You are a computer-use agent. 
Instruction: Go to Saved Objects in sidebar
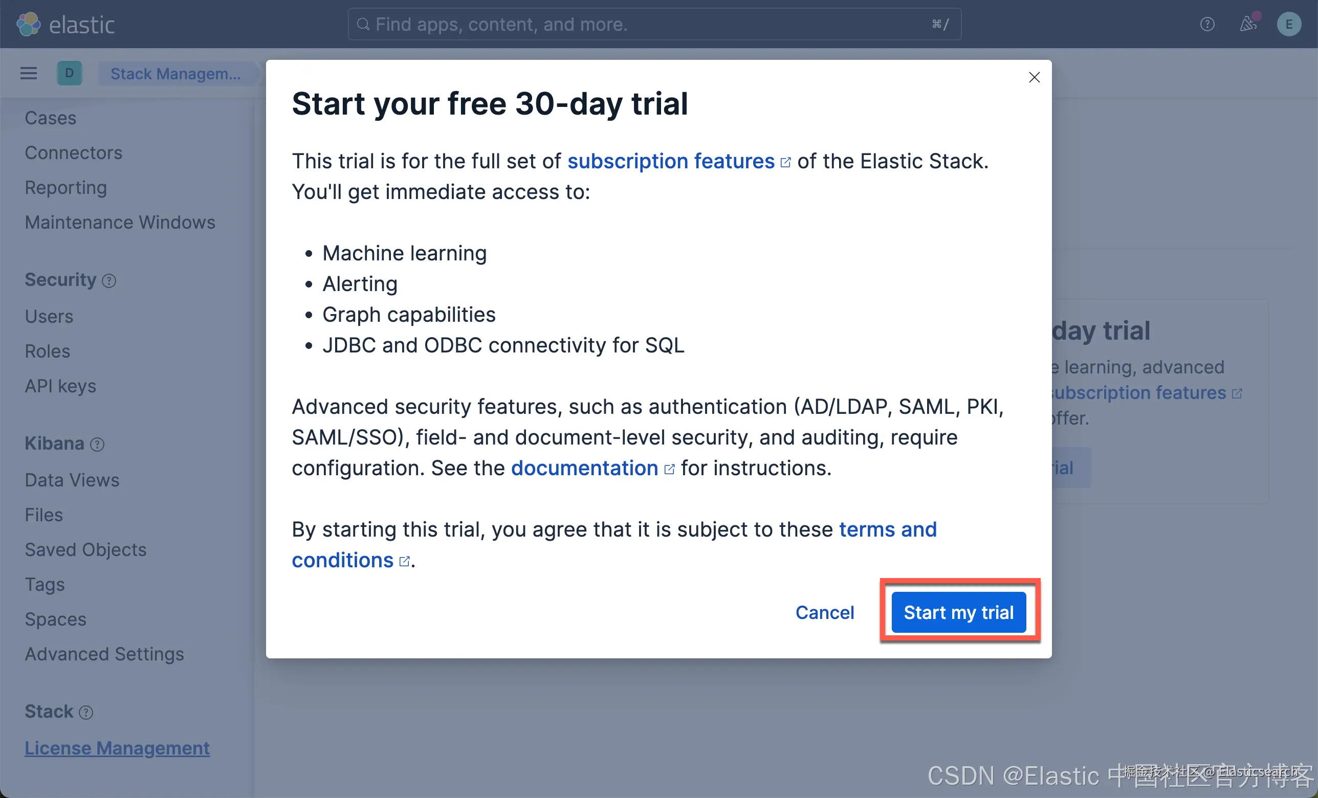tap(85, 550)
